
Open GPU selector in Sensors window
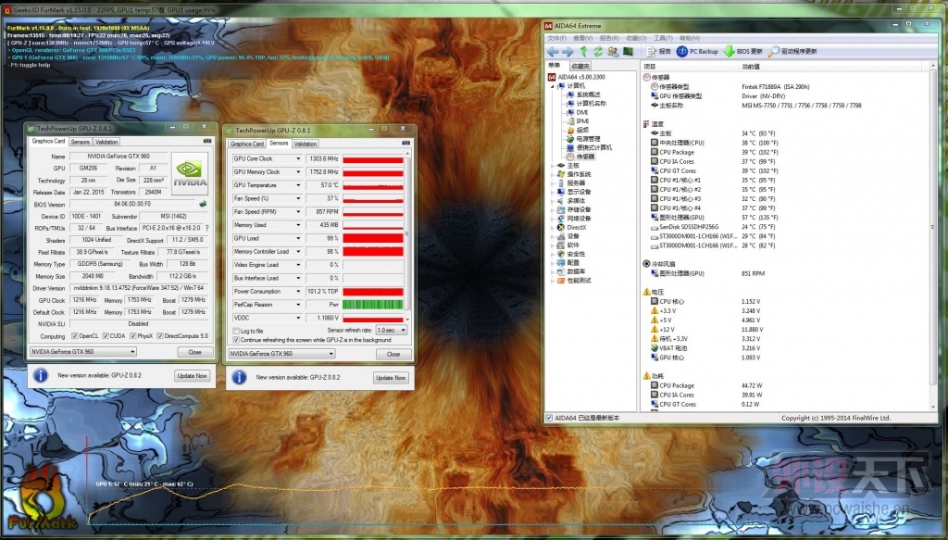[281, 354]
